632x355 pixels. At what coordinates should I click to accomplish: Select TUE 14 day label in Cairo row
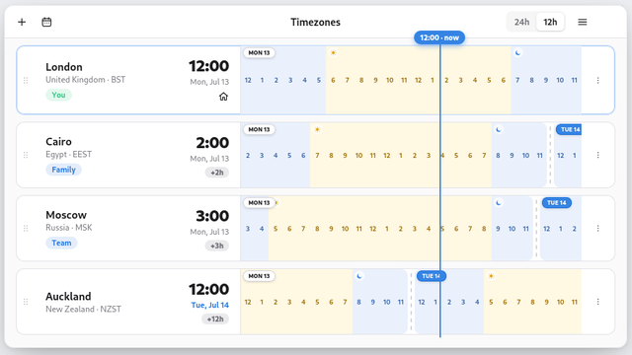[x=569, y=129]
